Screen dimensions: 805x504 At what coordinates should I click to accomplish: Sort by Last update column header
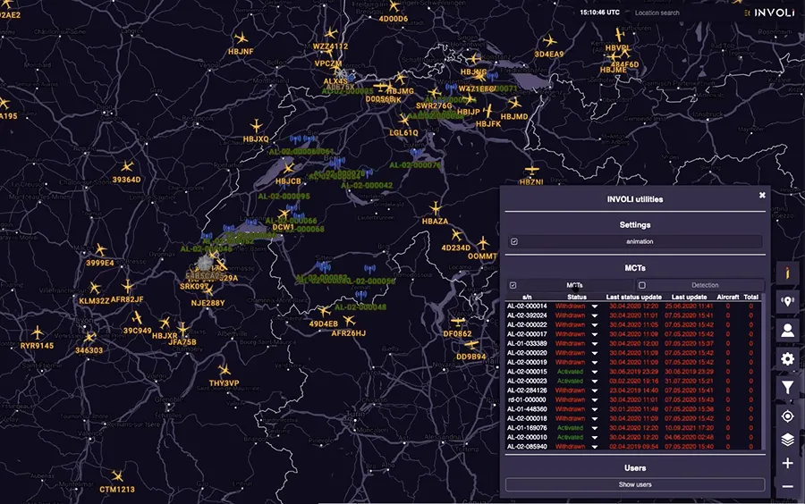[689, 297]
